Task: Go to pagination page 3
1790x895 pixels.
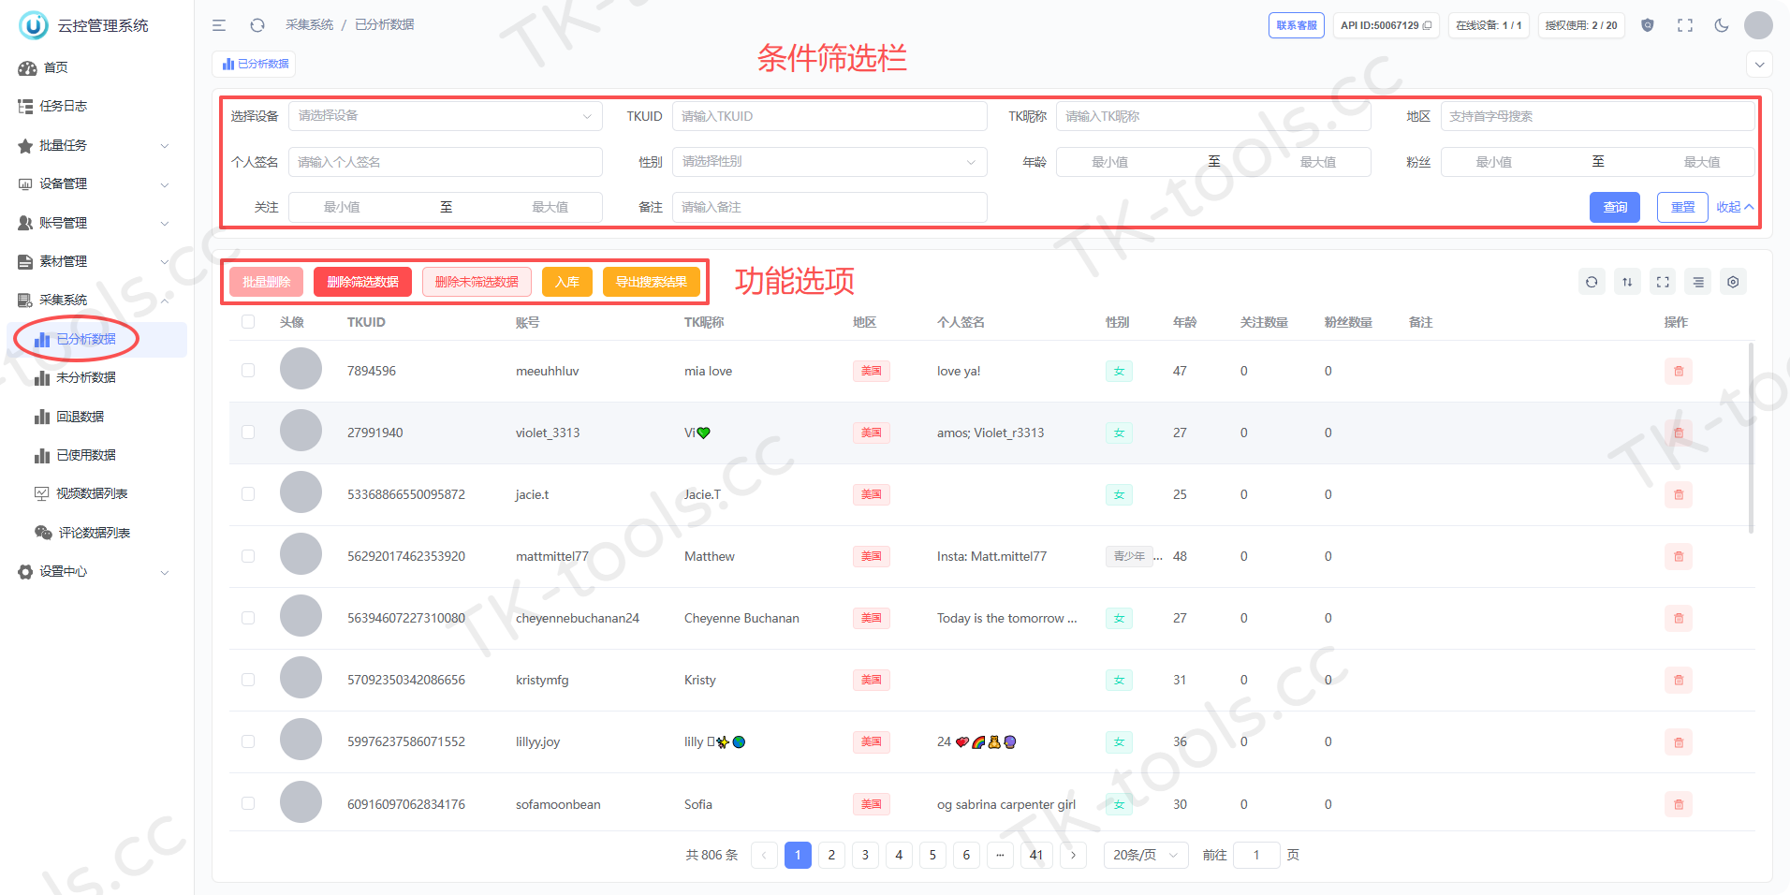Action: (x=865, y=855)
